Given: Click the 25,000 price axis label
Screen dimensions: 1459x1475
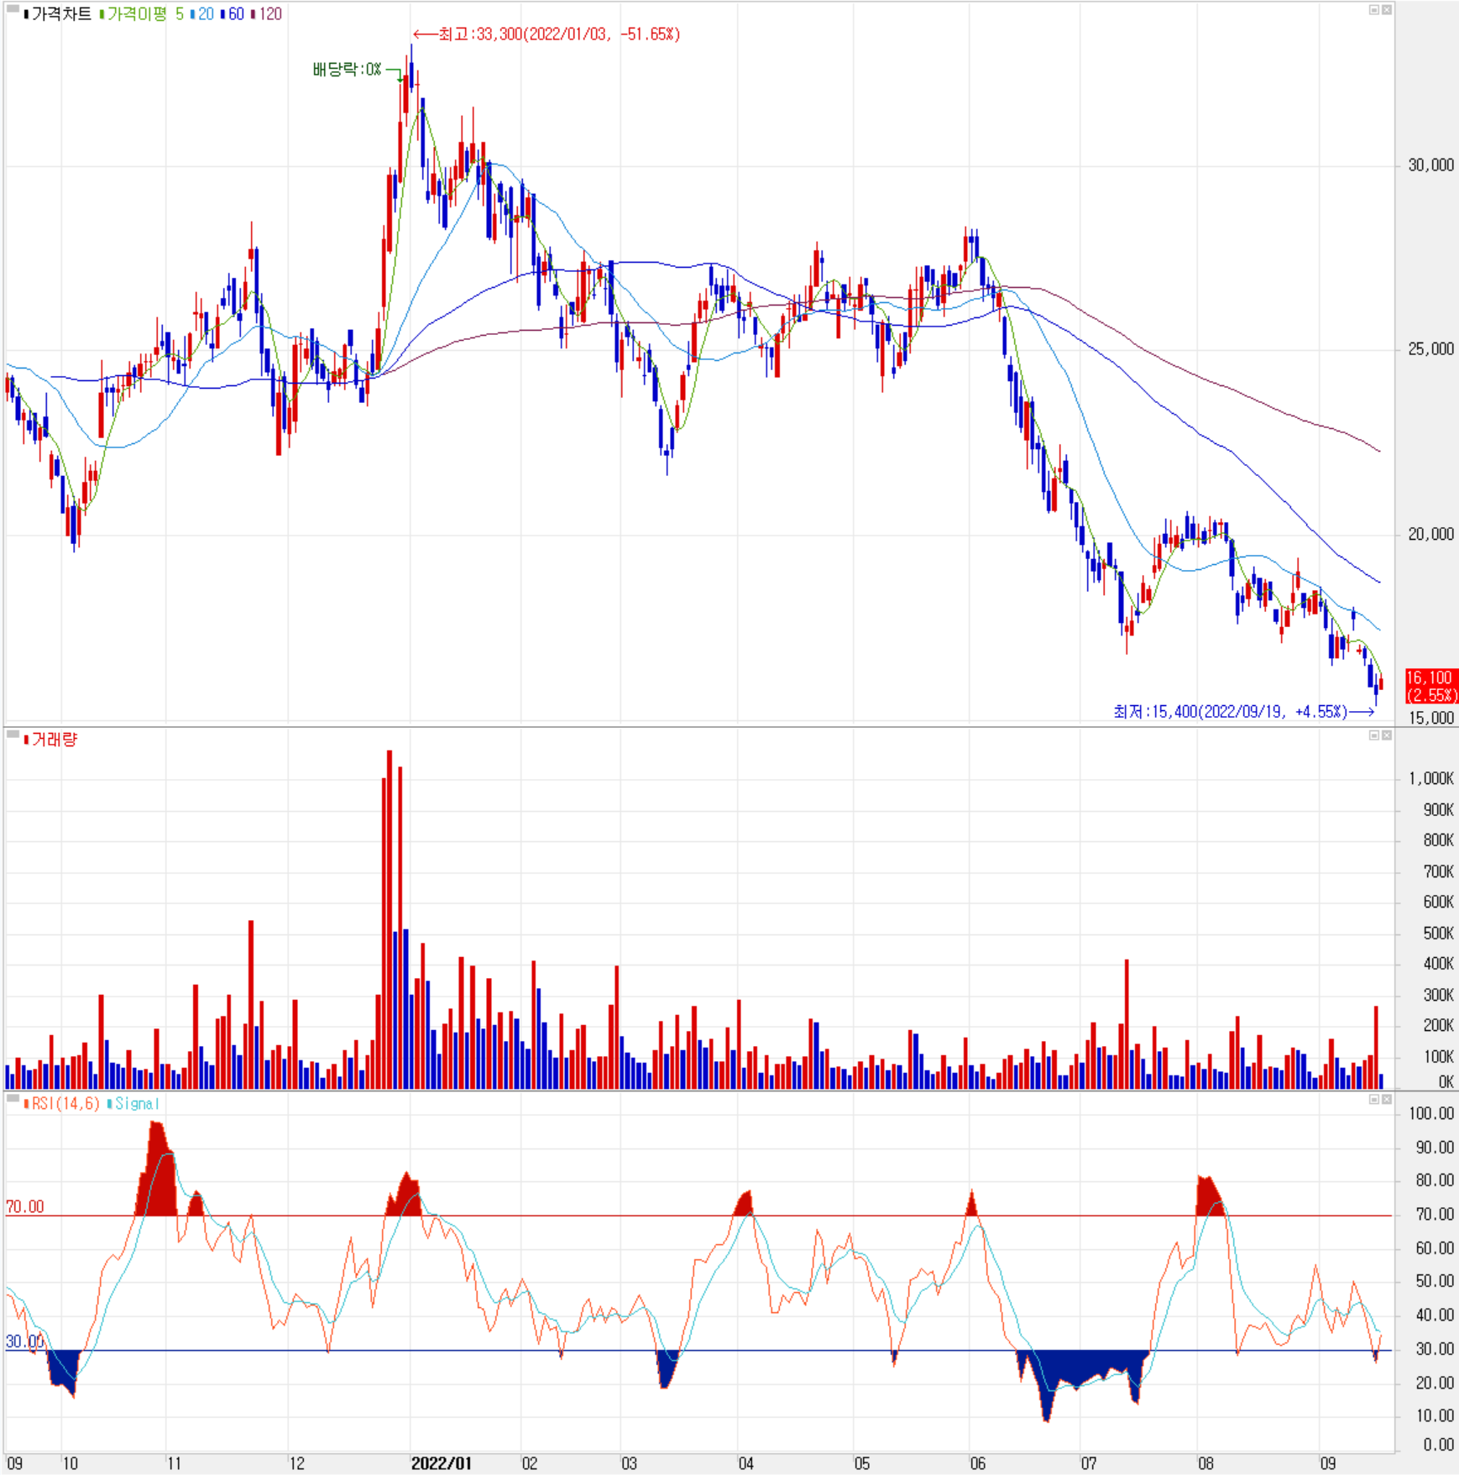Looking at the screenshot, I should click(x=1430, y=349).
